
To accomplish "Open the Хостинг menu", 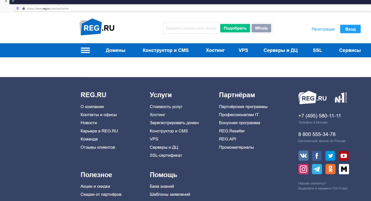I will coord(215,50).
